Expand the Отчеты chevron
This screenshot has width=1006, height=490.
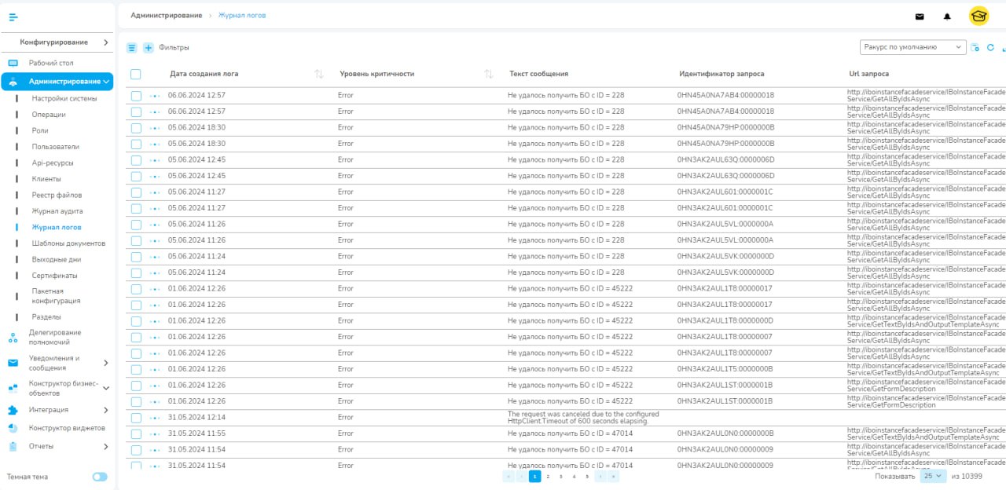pos(105,446)
